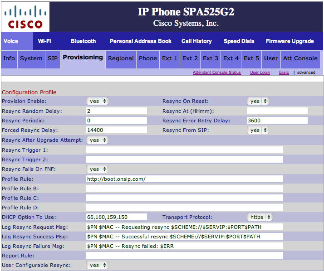The height and width of the screenshot is (271, 324).
Task: Open the Resync Fails On FNF dropdown
Action: [97, 169]
